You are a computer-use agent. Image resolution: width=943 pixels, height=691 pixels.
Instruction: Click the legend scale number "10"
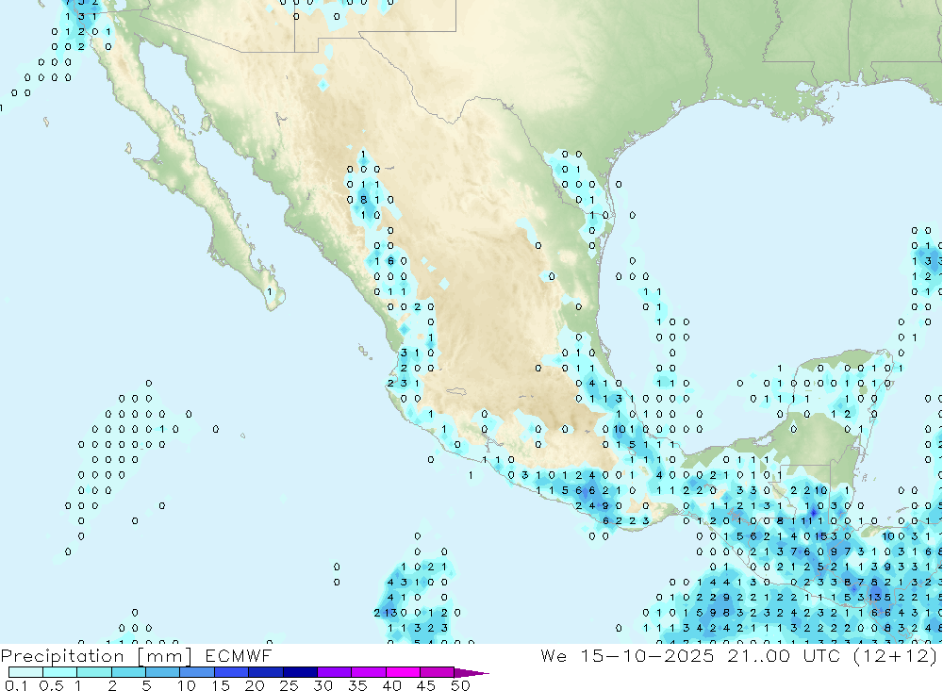click(x=187, y=685)
